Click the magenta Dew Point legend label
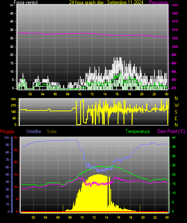The image size is (187, 223). click(x=171, y=131)
